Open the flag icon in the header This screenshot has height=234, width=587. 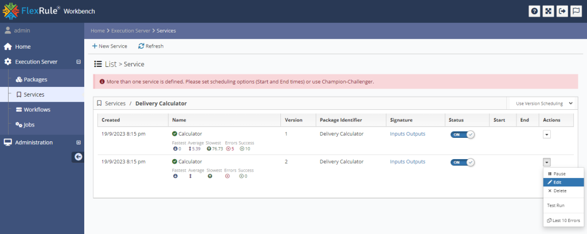click(576, 11)
